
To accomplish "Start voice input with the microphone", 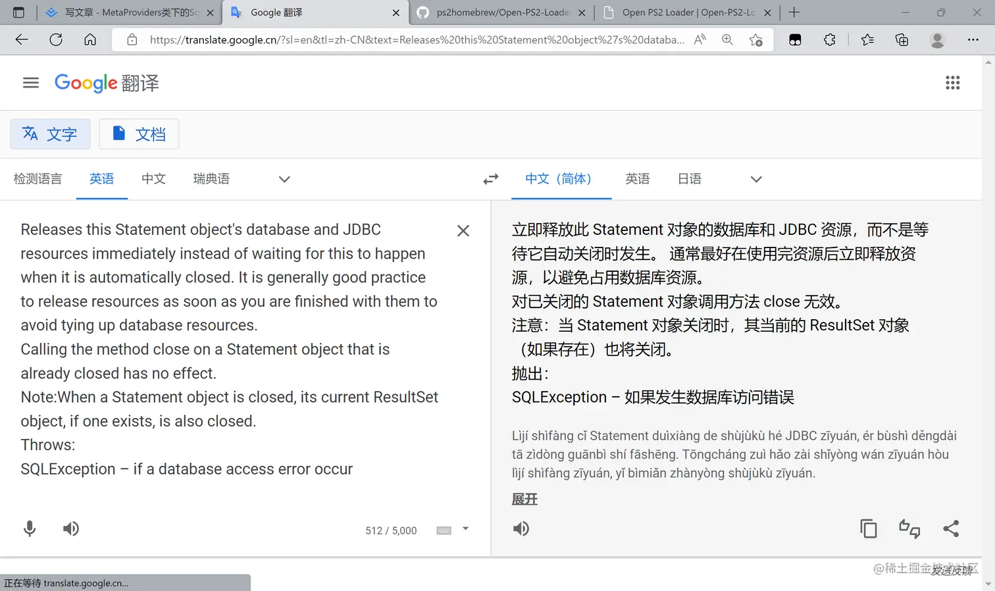I will pos(30,528).
